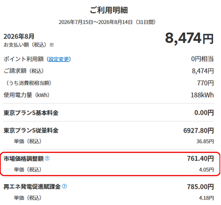The height and width of the screenshot is (205, 221).
Task: Click the large 8,474円 payment total
Action: [189, 38]
